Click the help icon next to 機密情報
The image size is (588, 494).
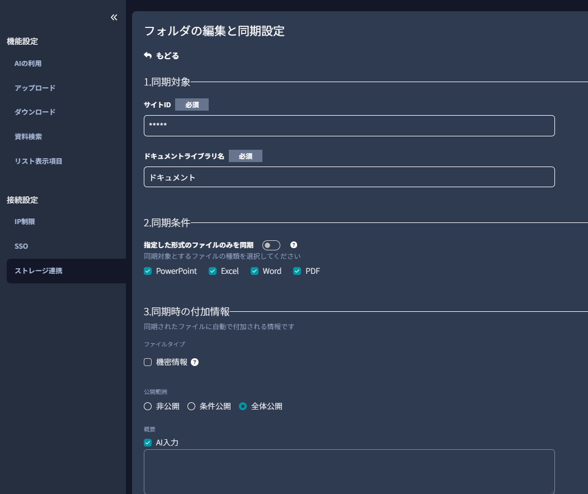[x=195, y=362]
